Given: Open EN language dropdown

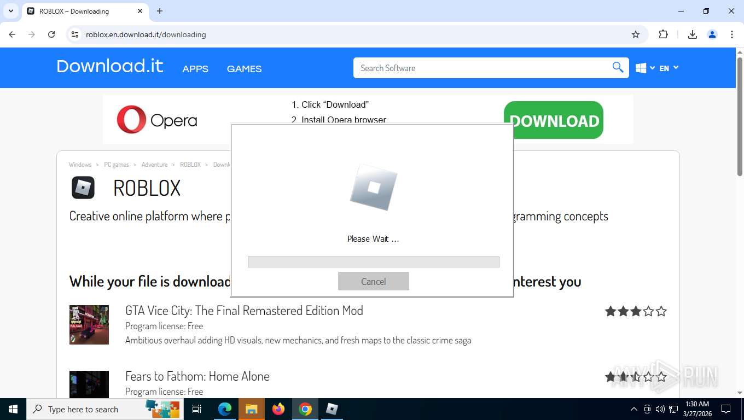Looking at the screenshot, I should pos(669,68).
